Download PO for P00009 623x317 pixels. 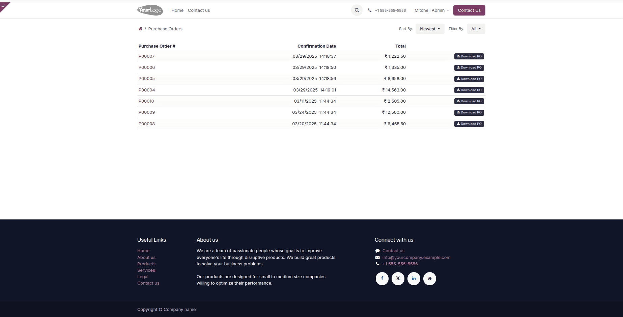point(469,112)
